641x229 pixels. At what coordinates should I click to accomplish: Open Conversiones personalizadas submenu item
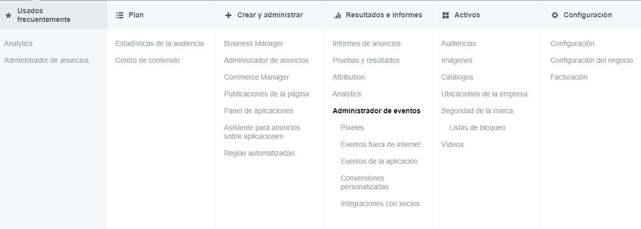point(365,183)
